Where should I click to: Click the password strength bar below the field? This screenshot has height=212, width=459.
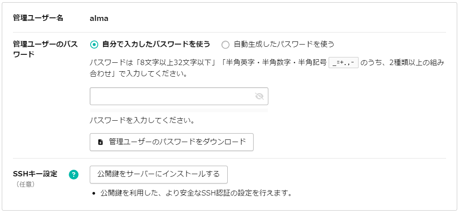(179, 110)
